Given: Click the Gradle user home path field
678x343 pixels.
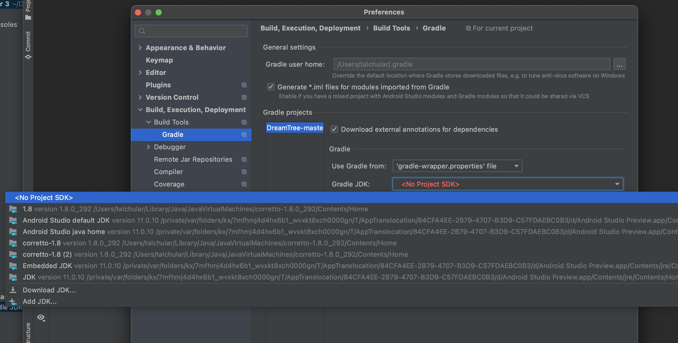Looking at the screenshot, I should click(471, 65).
